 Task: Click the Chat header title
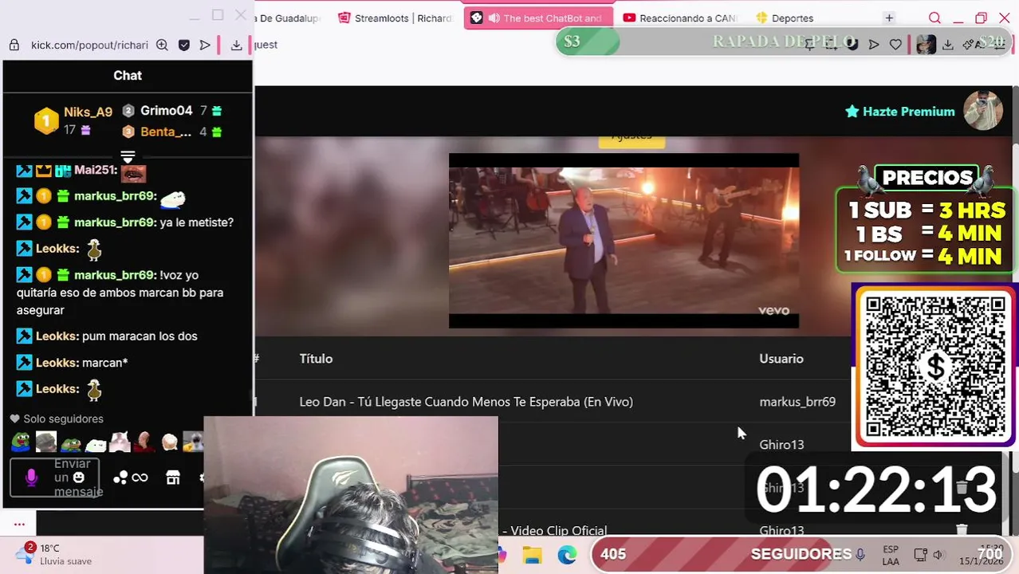pos(128,75)
